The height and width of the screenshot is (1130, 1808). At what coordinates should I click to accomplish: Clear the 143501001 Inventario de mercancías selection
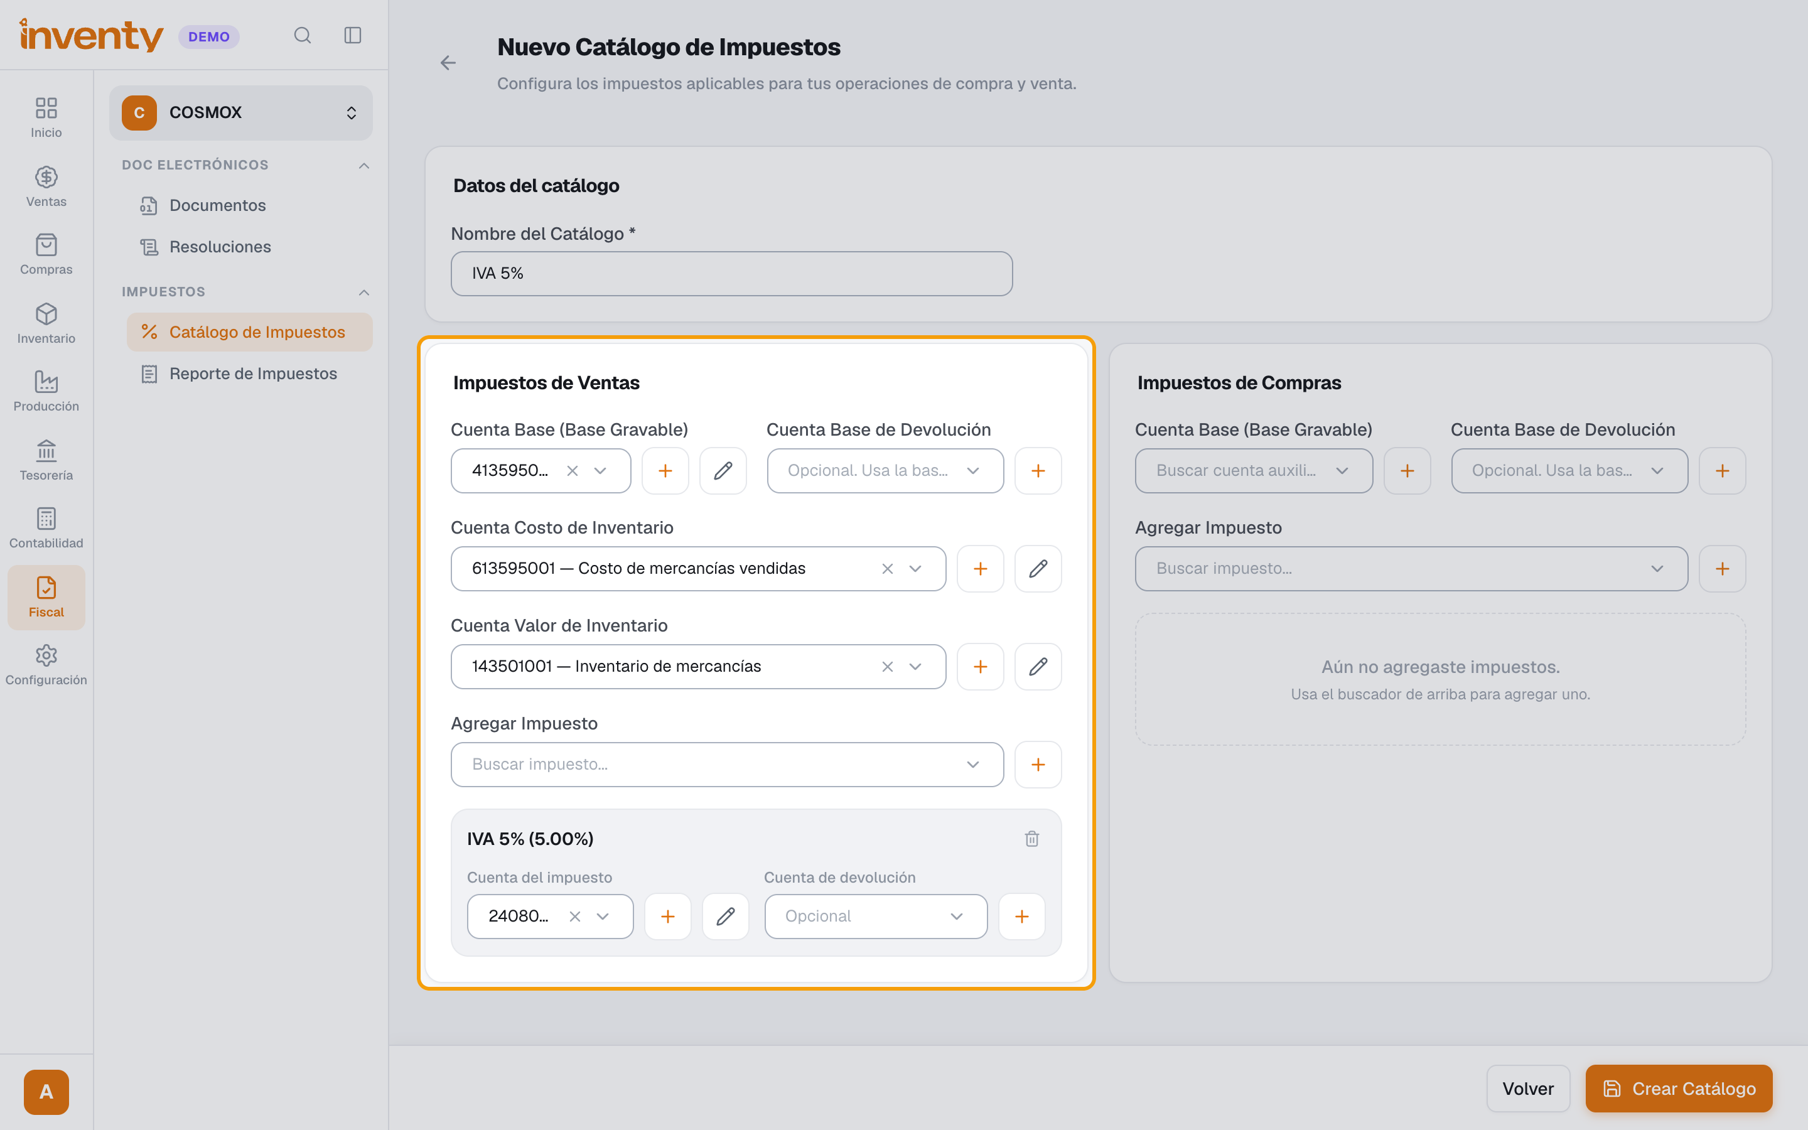pos(888,667)
